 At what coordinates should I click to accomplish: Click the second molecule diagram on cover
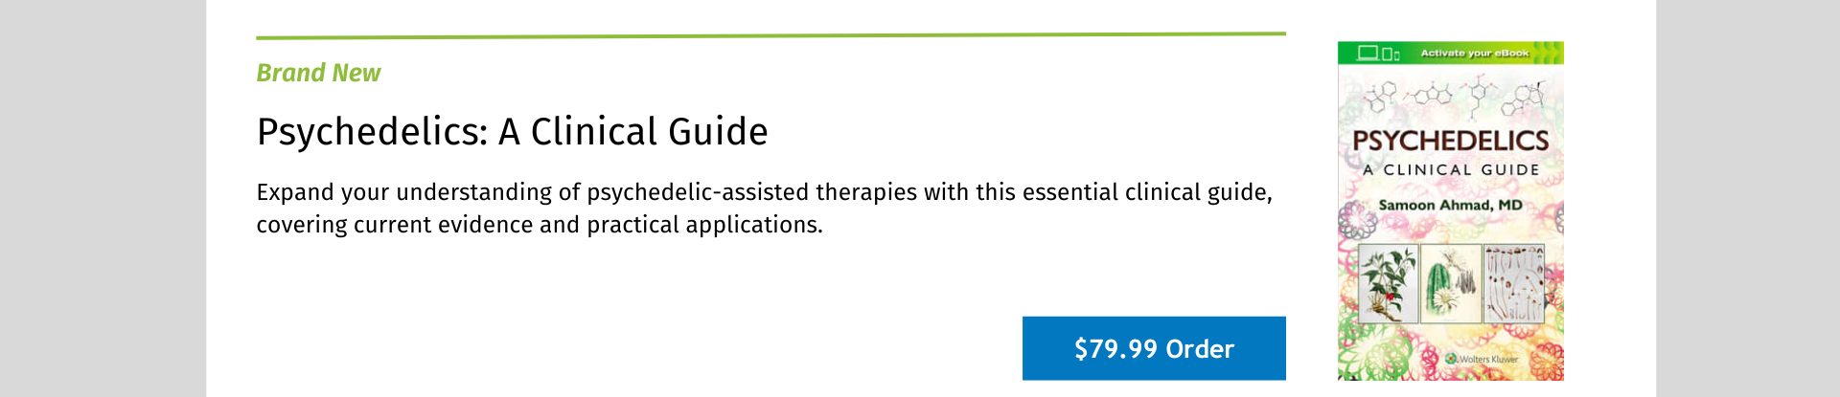point(1429,95)
